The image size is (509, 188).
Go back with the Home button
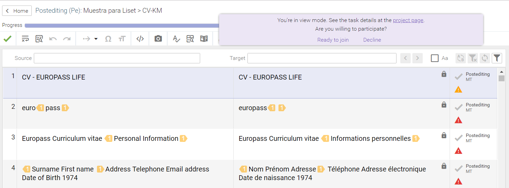click(x=17, y=11)
